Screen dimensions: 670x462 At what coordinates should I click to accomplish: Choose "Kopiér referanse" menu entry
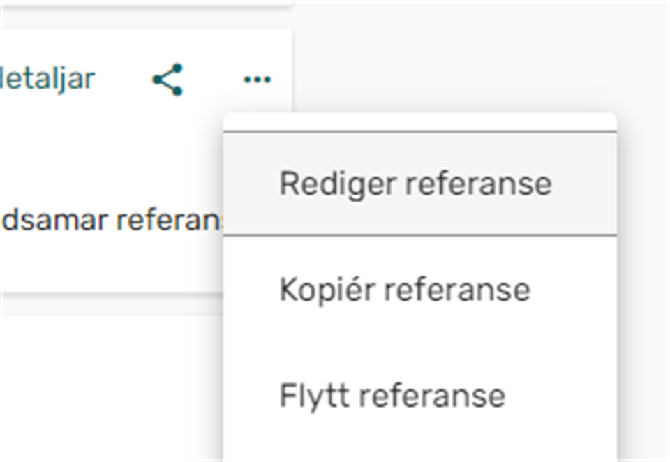405,289
